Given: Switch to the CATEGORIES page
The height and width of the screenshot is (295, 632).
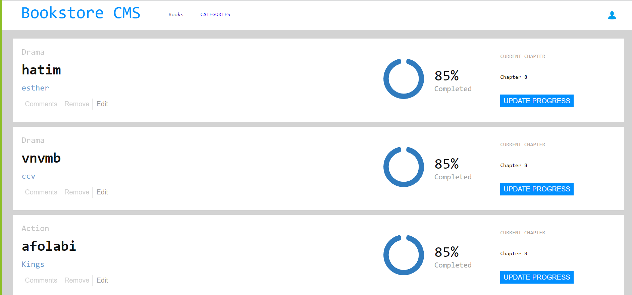Looking at the screenshot, I should (x=215, y=14).
